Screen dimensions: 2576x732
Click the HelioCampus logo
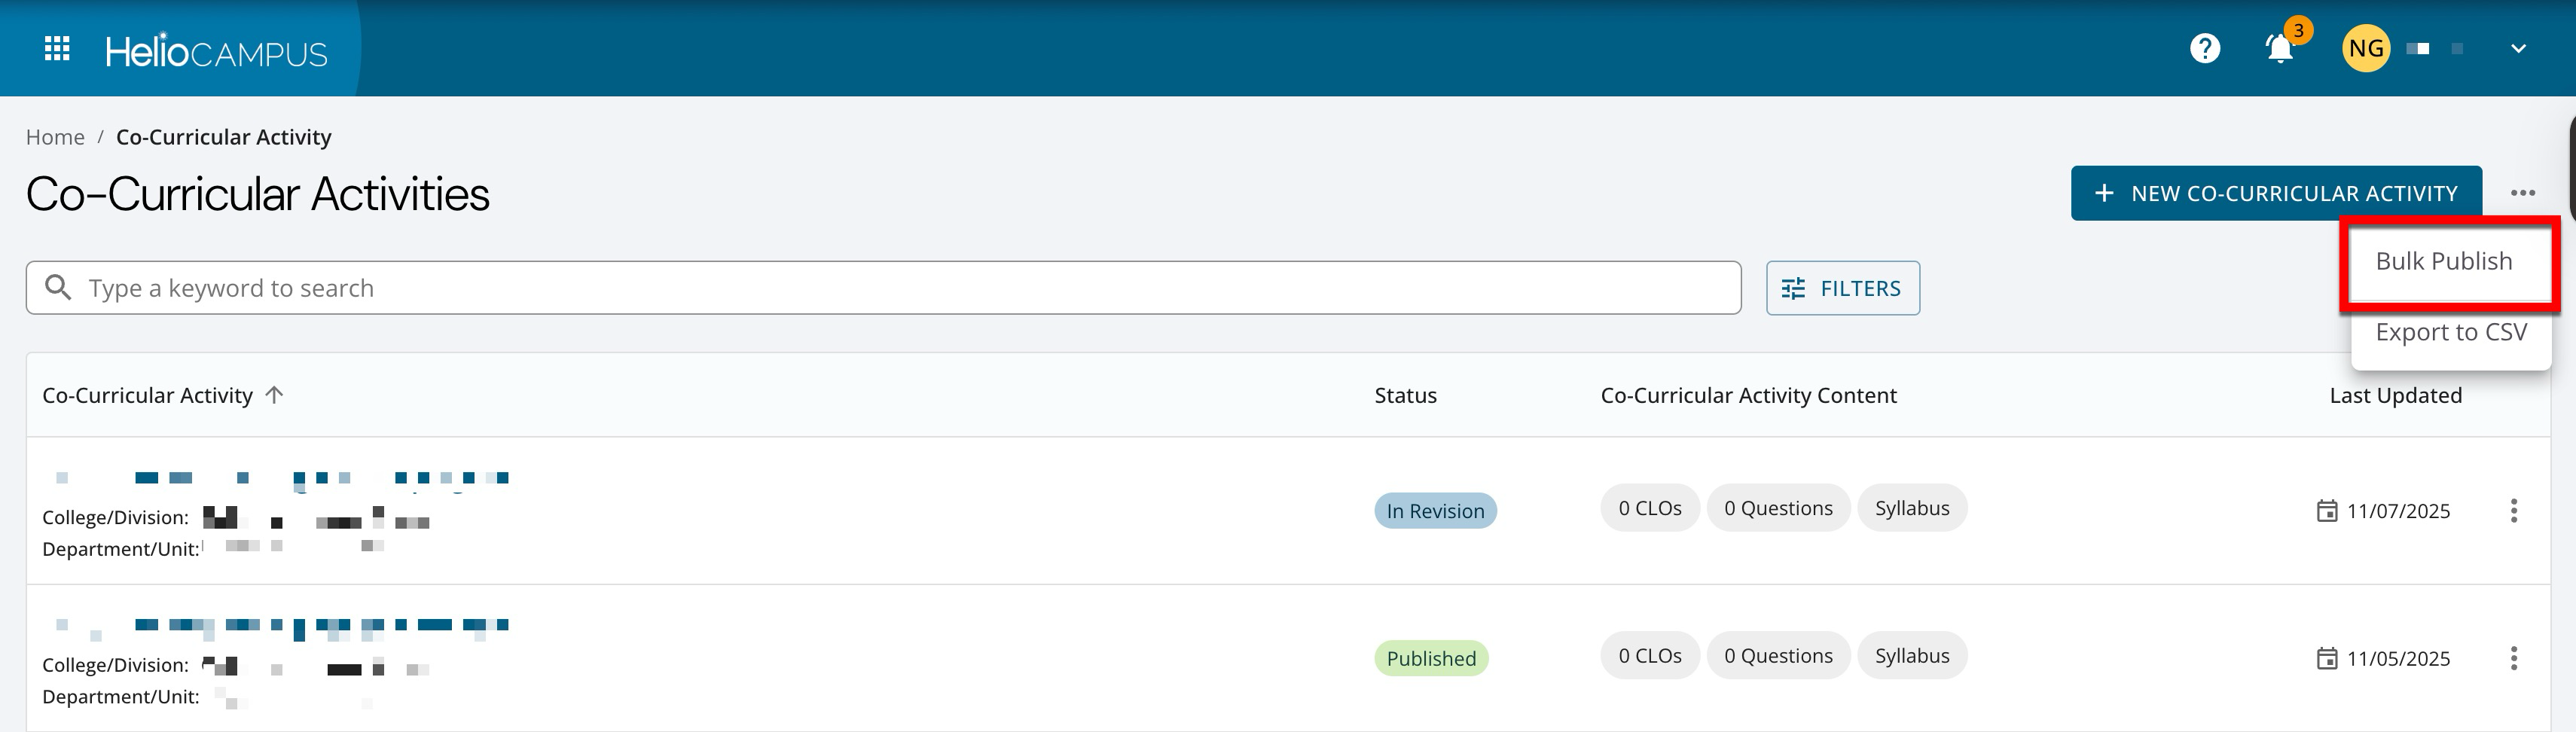click(x=216, y=50)
